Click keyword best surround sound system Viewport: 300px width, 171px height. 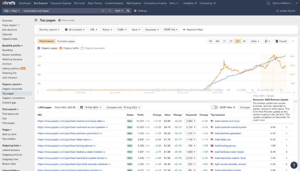click(x=230, y=127)
